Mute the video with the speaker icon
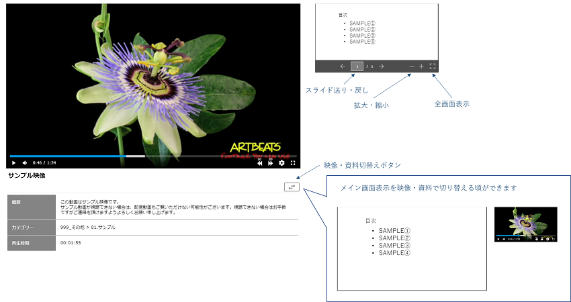 click(x=25, y=163)
